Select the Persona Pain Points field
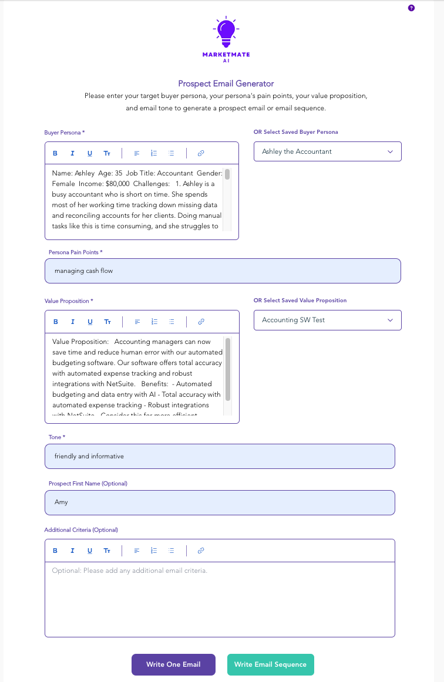Image resolution: width=444 pixels, height=682 pixels. [x=223, y=271]
